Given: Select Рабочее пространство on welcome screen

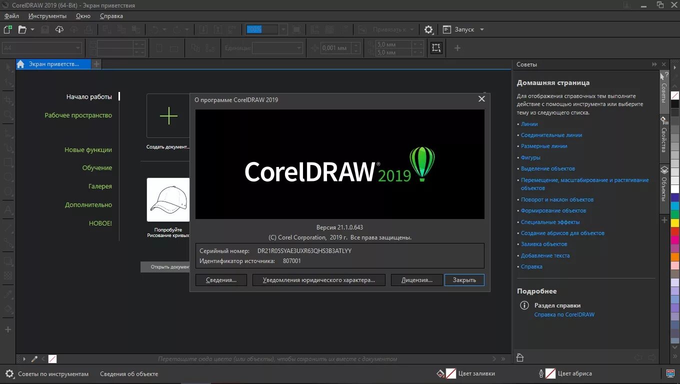Looking at the screenshot, I should (78, 115).
